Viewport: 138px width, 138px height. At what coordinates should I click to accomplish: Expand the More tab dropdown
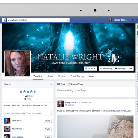tap(92, 76)
